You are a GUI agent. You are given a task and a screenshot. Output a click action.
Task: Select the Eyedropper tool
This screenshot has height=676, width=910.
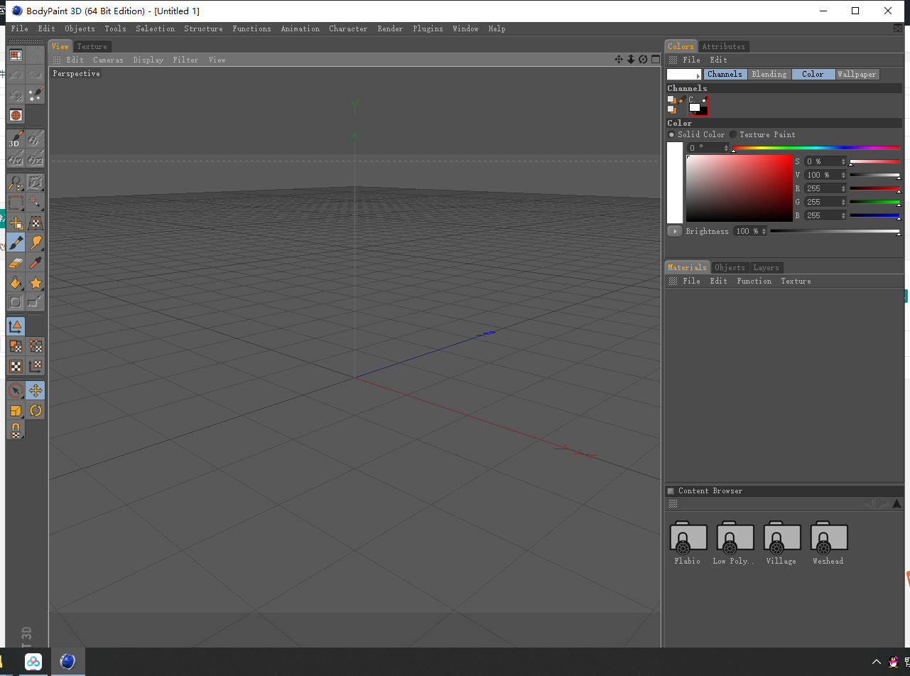pyautogui.click(x=36, y=262)
